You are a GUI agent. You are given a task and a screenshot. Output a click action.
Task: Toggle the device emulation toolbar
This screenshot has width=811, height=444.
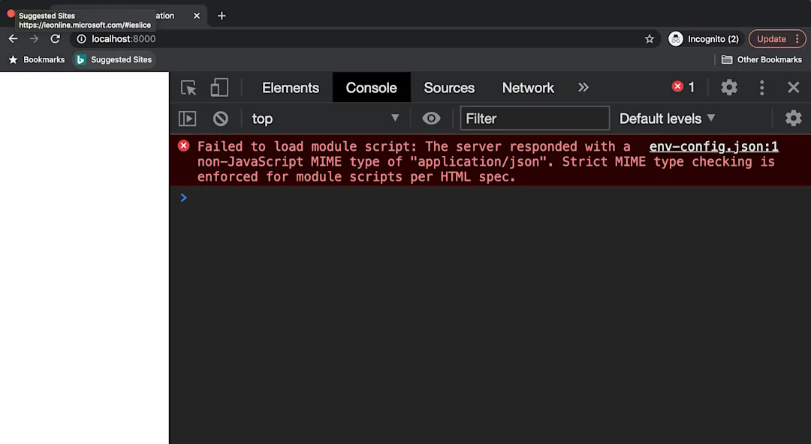tap(219, 88)
